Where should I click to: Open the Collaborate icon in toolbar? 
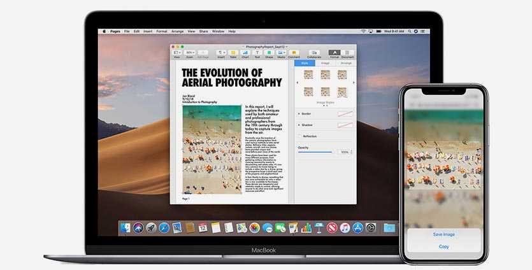point(314,53)
